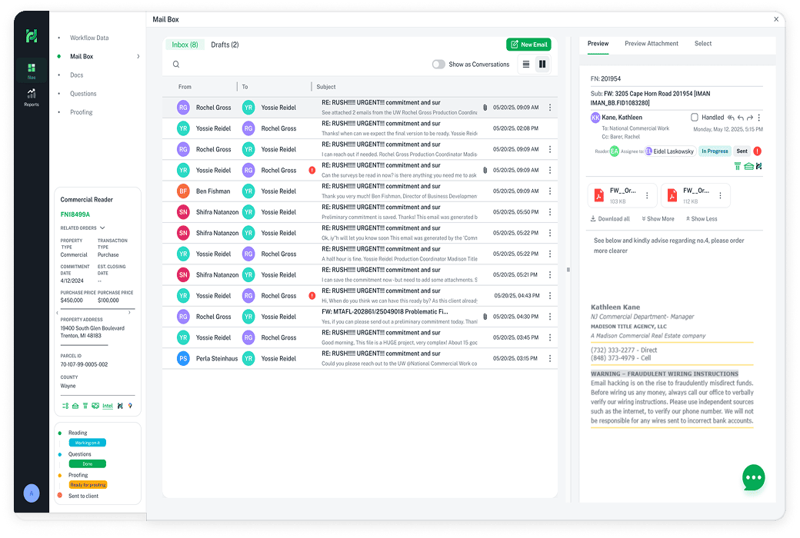The width and height of the screenshot is (800, 538).
Task: Open the Preview tab
Action: [x=598, y=44]
